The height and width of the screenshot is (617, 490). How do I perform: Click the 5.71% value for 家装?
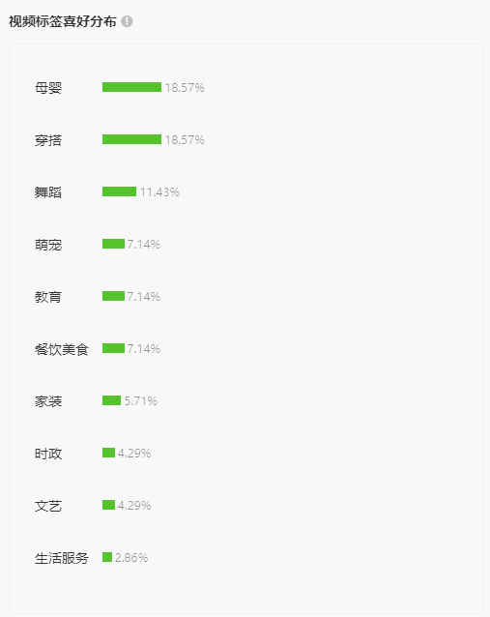141,401
